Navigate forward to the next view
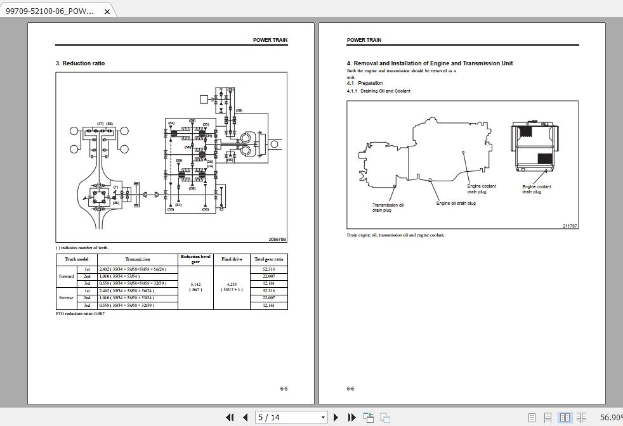623x426 pixels. [384, 417]
